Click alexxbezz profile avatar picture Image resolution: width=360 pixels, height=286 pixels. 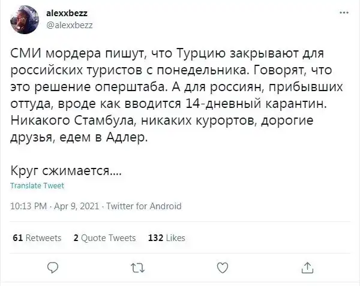point(23,18)
